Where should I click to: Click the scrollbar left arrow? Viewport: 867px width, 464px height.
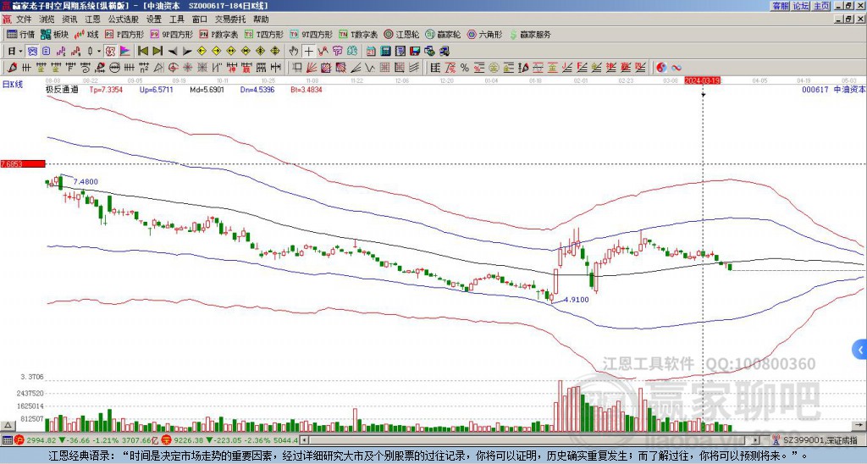pyautogui.click(x=305, y=440)
